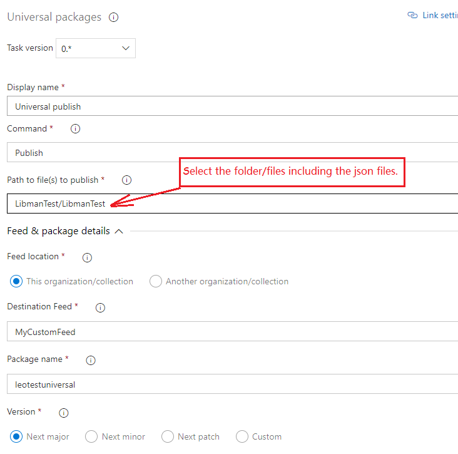
Task: Click info icon beside Path to file(s)
Action: pos(126,180)
